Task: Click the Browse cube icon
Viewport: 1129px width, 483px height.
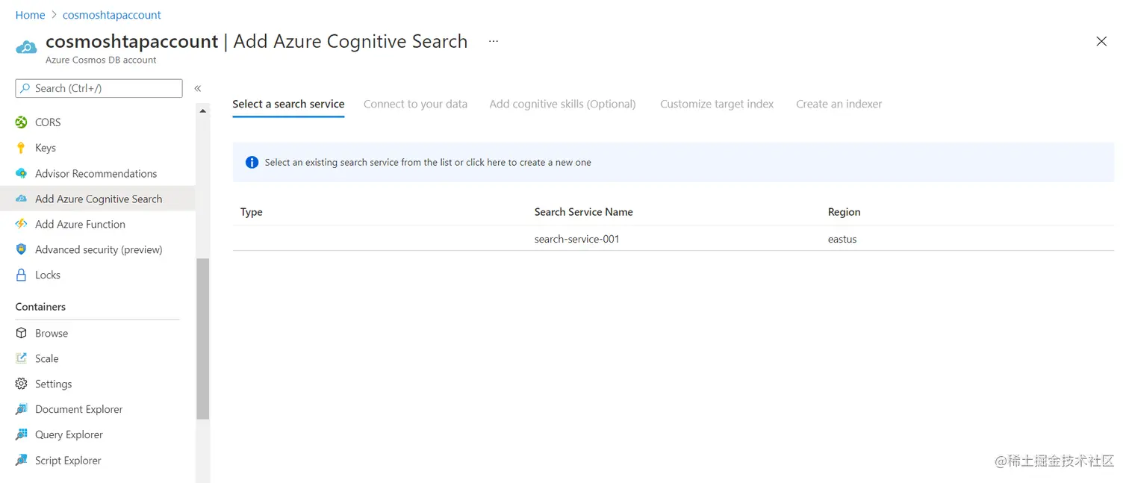Action: point(21,333)
